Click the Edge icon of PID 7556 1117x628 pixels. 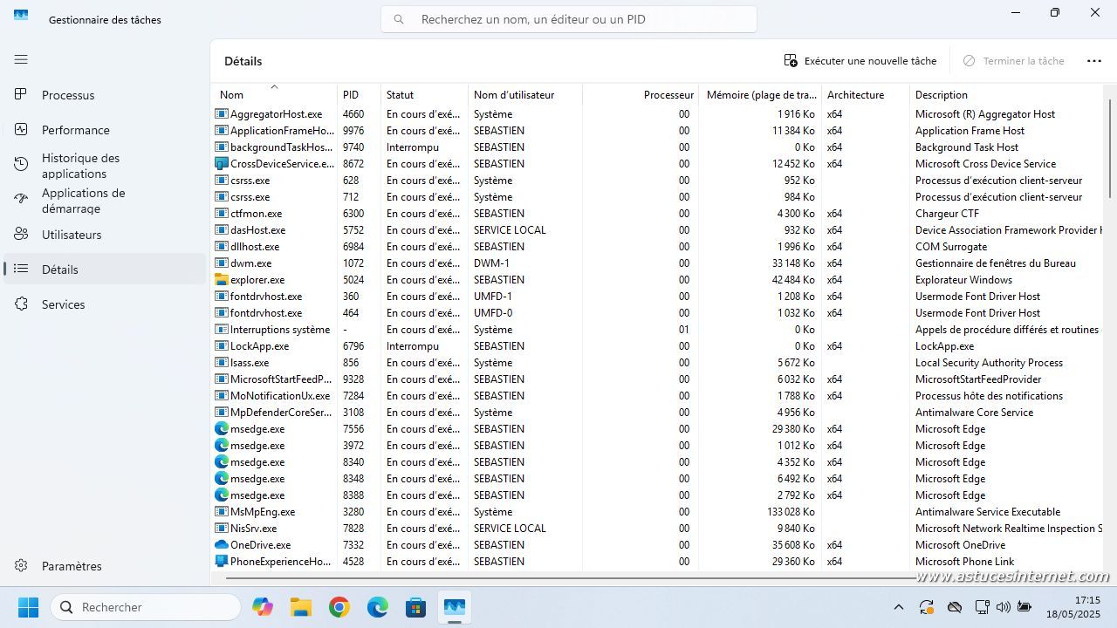(222, 429)
